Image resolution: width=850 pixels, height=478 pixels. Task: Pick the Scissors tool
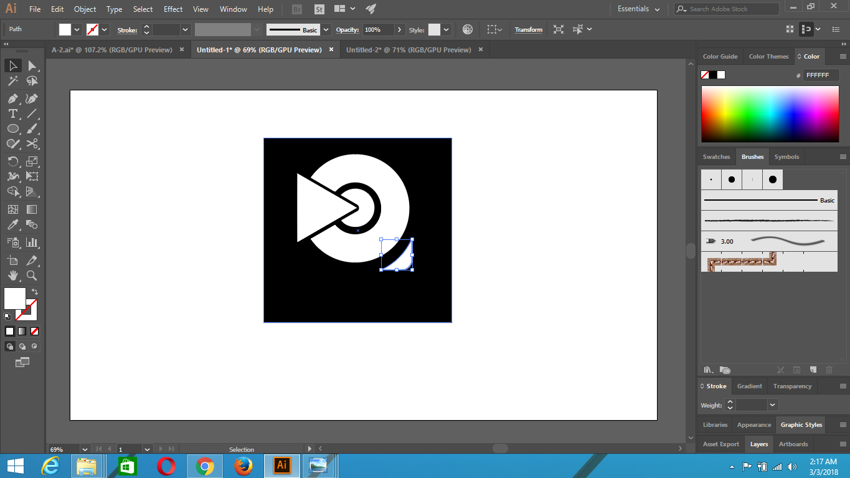tap(32, 144)
